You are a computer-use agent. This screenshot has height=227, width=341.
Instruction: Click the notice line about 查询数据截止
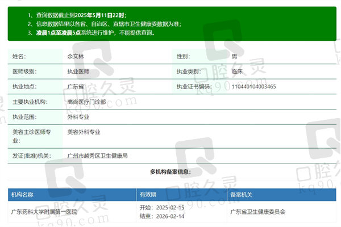click(77, 15)
